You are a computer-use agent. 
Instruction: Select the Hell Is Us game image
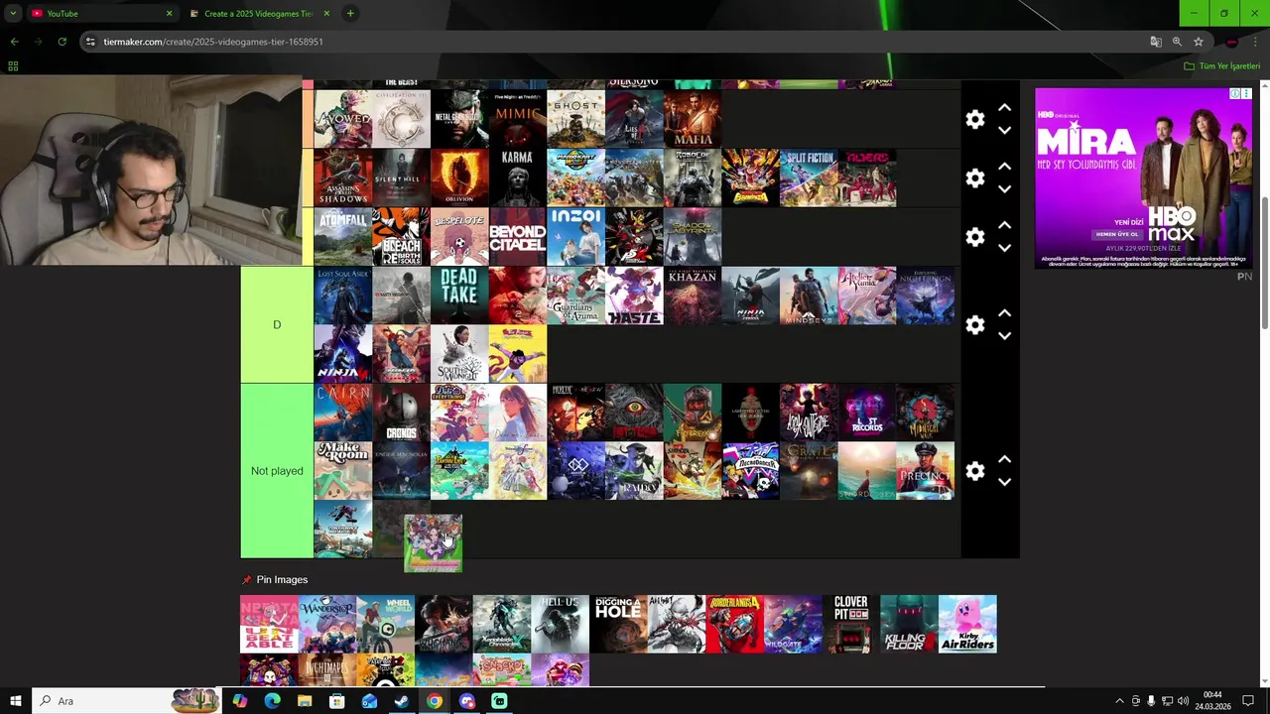point(561,624)
